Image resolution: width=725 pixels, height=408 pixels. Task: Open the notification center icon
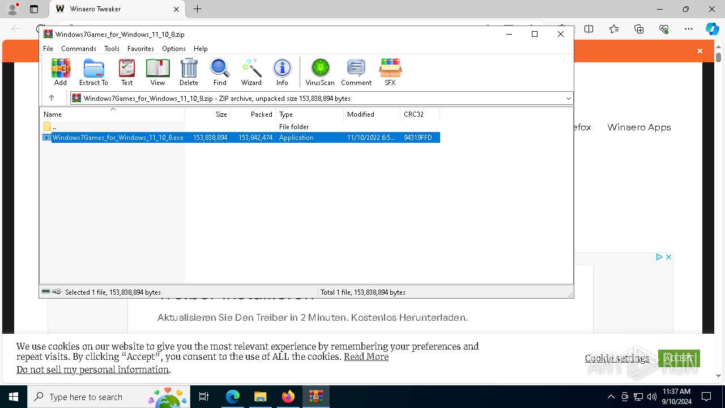(706, 397)
